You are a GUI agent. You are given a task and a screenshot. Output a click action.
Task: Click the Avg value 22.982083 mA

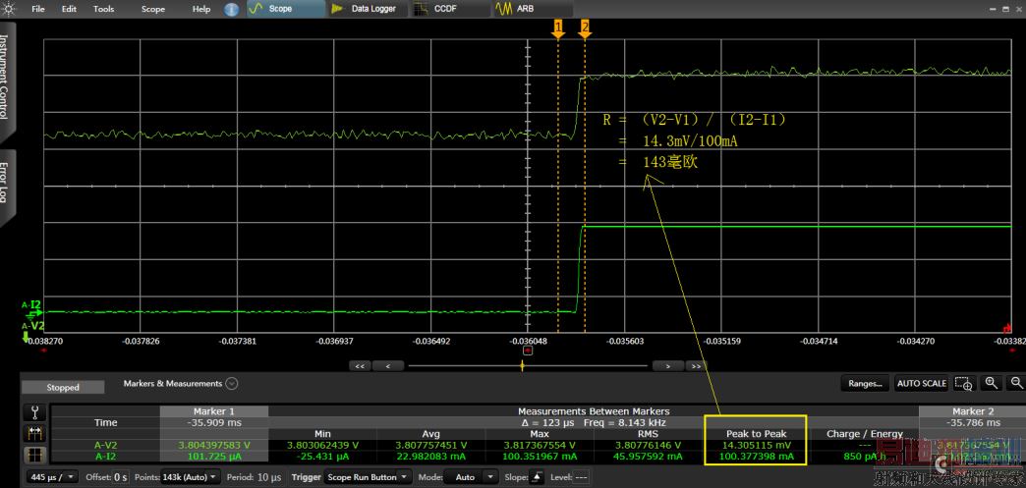[x=430, y=456]
